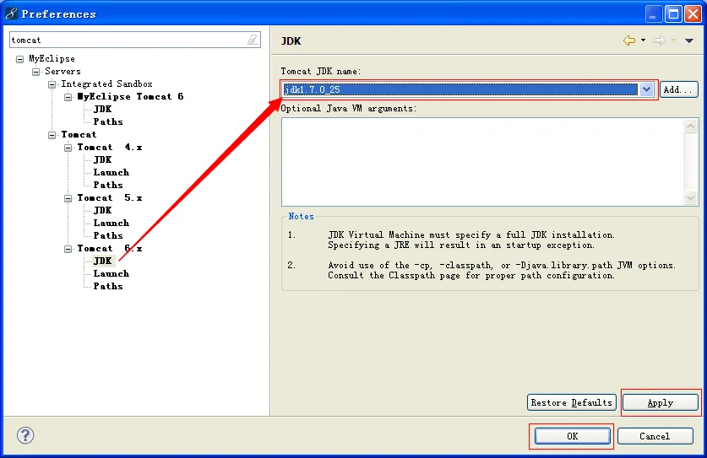Viewport: 707px width, 458px height.
Task: Select the Tomcat parent tree item
Action: 79,134
